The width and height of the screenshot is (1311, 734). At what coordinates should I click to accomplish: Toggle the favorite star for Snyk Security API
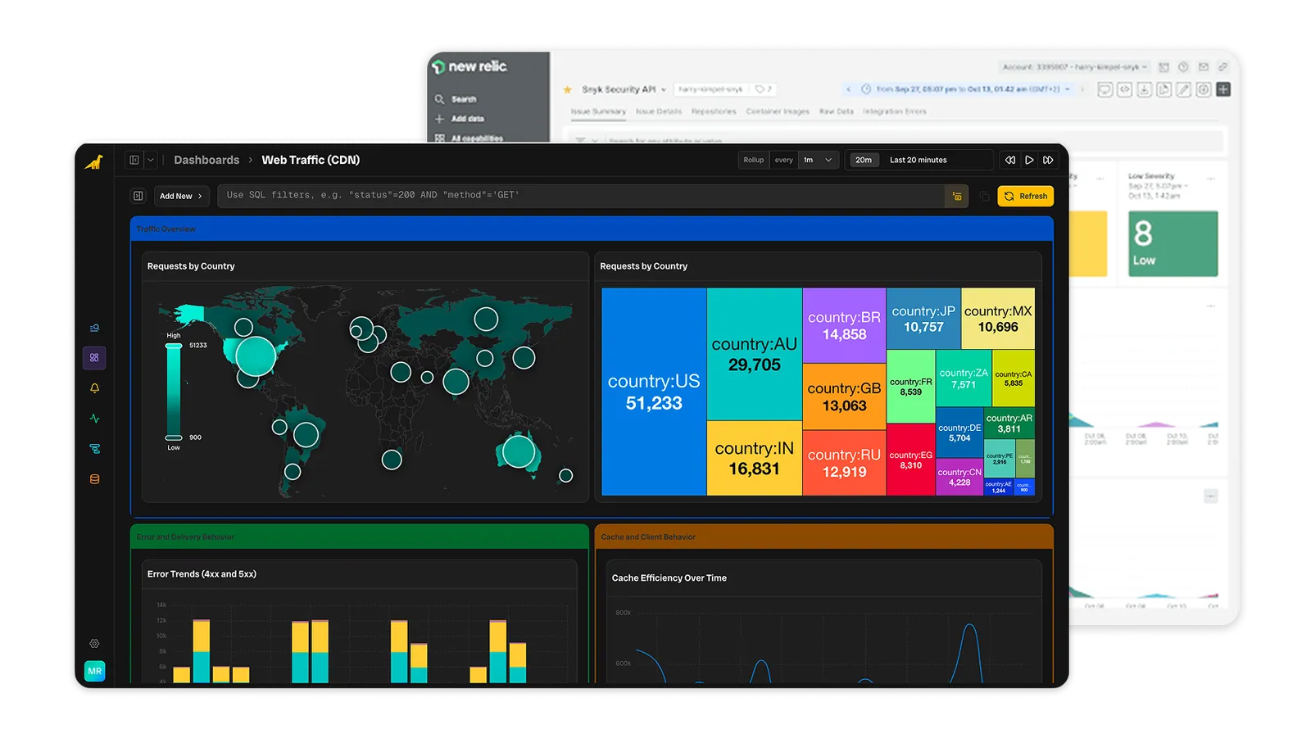pyautogui.click(x=567, y=89)
